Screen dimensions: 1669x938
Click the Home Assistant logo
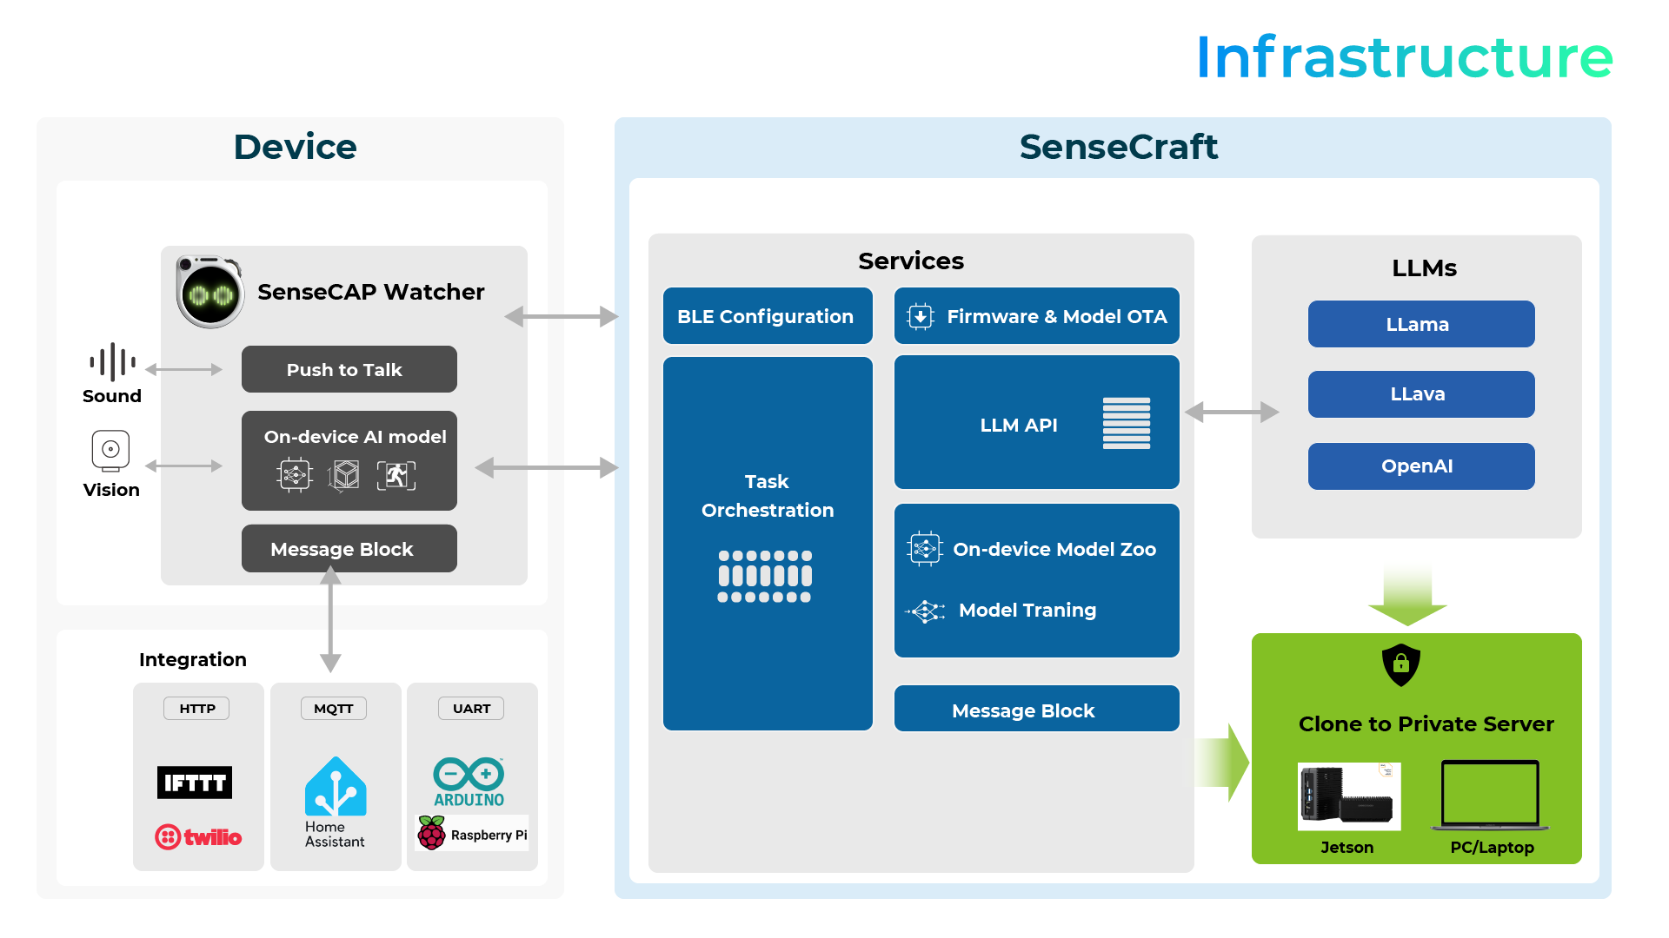click(336, 803)
